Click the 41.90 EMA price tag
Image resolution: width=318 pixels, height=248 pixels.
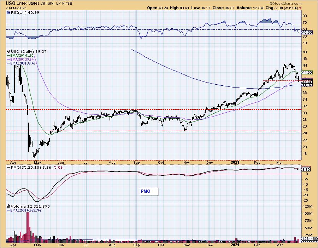[307, 72]
